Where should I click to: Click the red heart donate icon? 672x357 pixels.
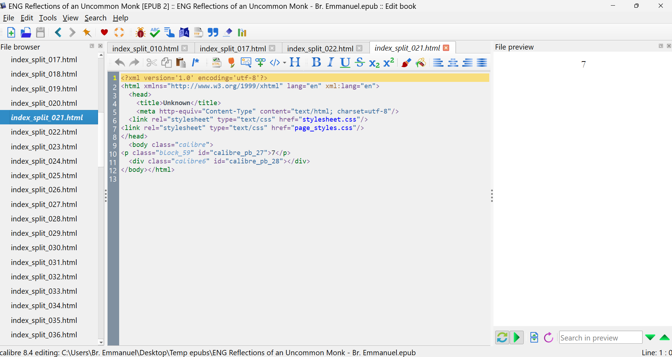pos(104,33)
